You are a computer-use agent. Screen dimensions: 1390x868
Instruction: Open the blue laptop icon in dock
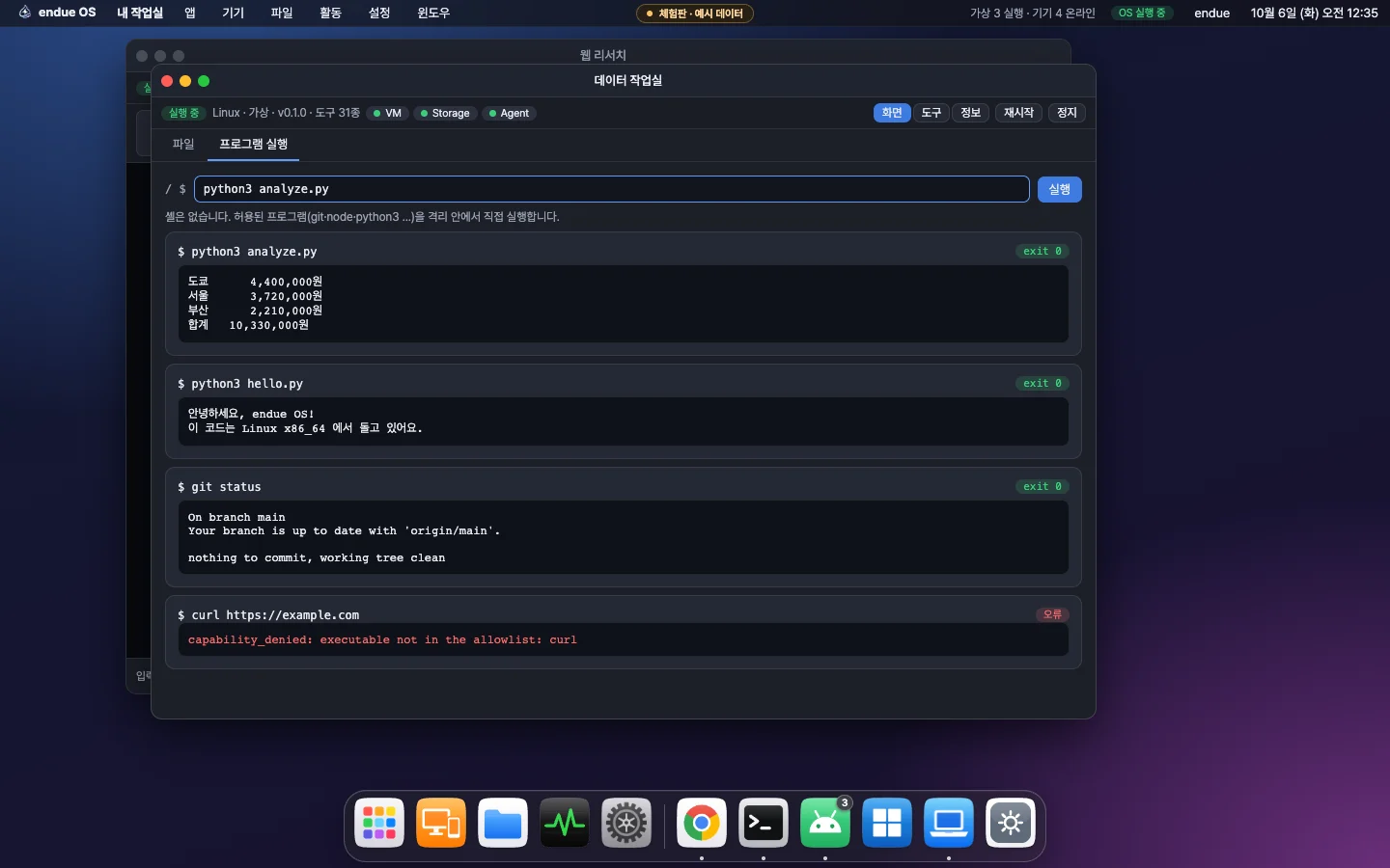[x=949, y=823]
